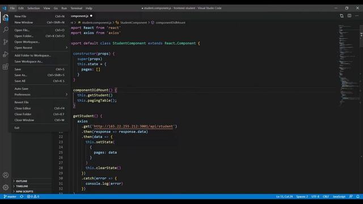
Task: Click the Synchronize Changes icon in status bar
Action: point(22,197)
